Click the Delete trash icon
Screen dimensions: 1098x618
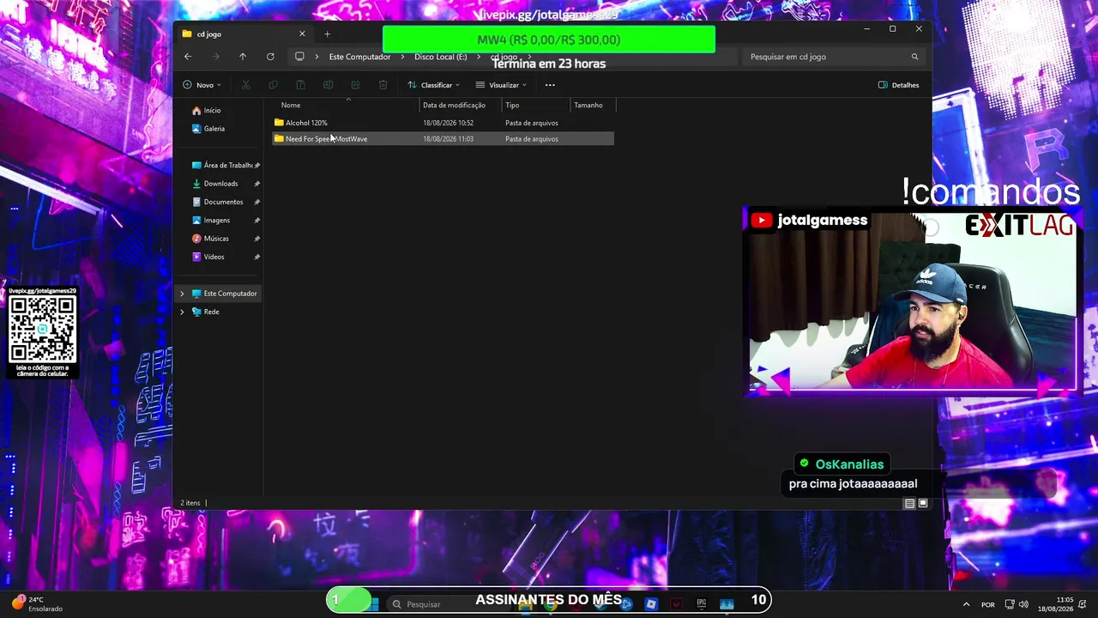click(x=383, y=85)
